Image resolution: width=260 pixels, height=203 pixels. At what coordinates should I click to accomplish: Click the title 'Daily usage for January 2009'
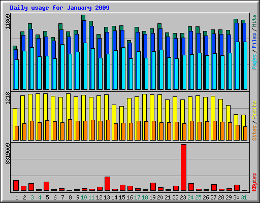[59, 8]
